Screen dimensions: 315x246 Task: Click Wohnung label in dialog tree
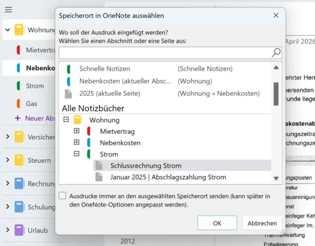[104, 120]
